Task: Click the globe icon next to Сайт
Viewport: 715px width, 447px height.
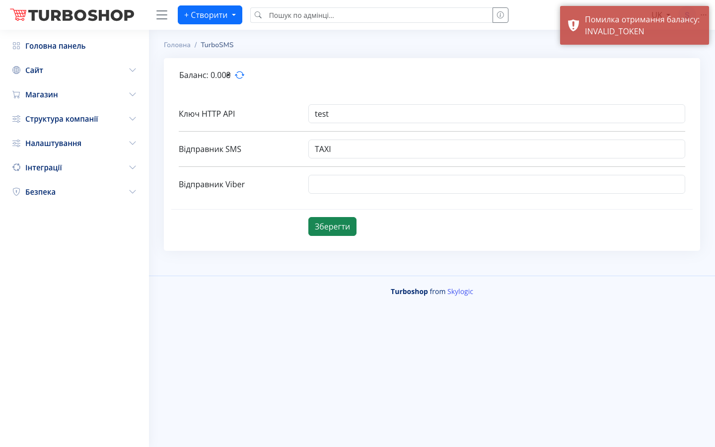Action: 16,70
